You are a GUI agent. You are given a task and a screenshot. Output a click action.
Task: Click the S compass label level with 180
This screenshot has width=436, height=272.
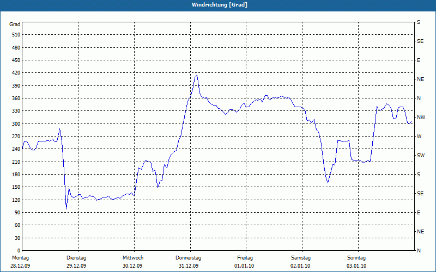point(419,175)
